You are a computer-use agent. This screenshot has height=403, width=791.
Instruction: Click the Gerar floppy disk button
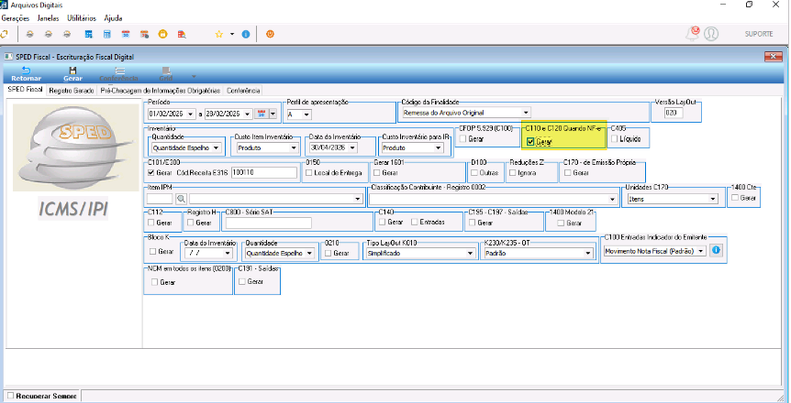coord(72,74)
